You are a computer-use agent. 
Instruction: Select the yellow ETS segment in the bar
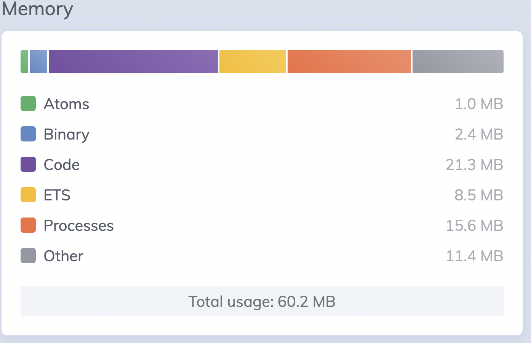tap(253, 62)
